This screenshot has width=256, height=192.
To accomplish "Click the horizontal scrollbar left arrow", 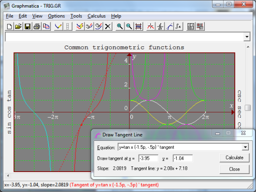I will [x=8, y=176].
